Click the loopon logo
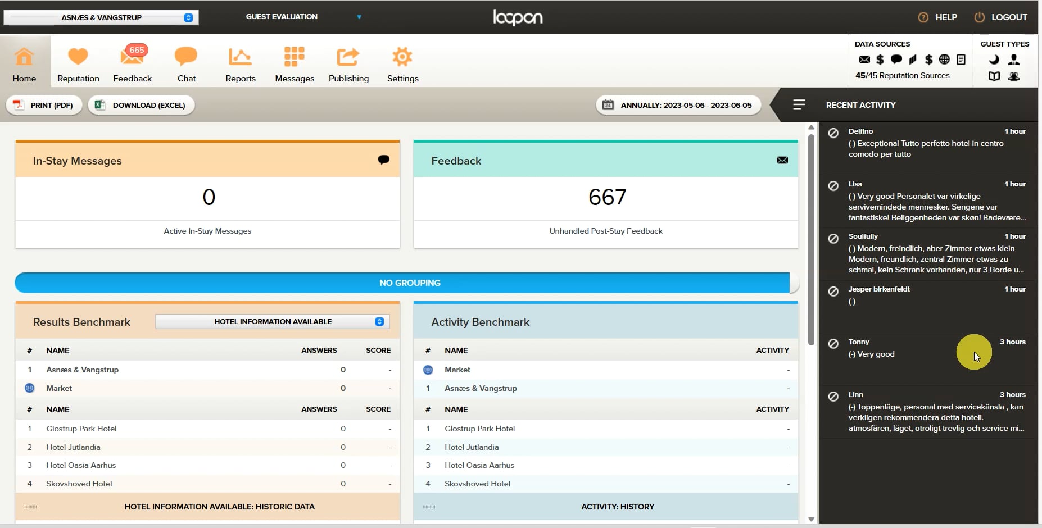 [x=518, y=17]
